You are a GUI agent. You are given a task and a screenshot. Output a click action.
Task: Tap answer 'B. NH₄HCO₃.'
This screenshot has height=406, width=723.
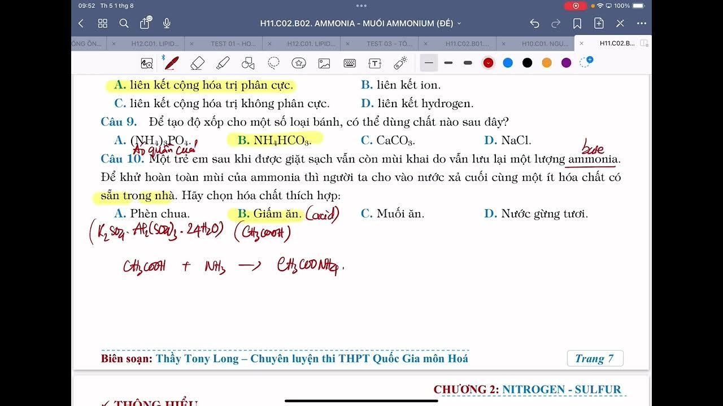[x=274, y=140]
